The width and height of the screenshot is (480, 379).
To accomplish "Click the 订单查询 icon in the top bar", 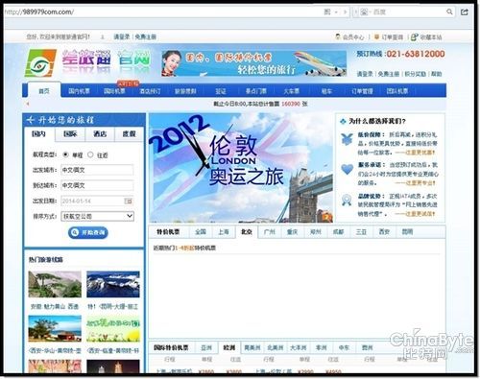I will point(376,36).
